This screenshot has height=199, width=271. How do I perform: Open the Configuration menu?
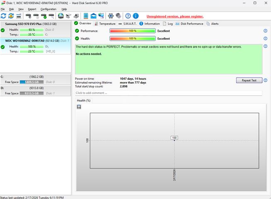pyautogui.click(x=48, y=9)
